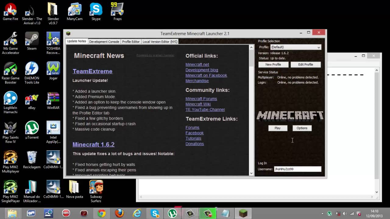Open the Jogar games shortcut
This screenshot has width=390, height=219.
pyautogui.click(x=53, y=71)
